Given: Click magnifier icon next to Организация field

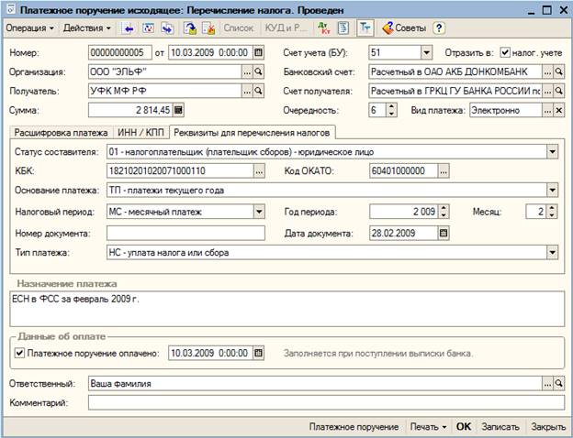Looking at the screenshot, I should tap(258, 71).
